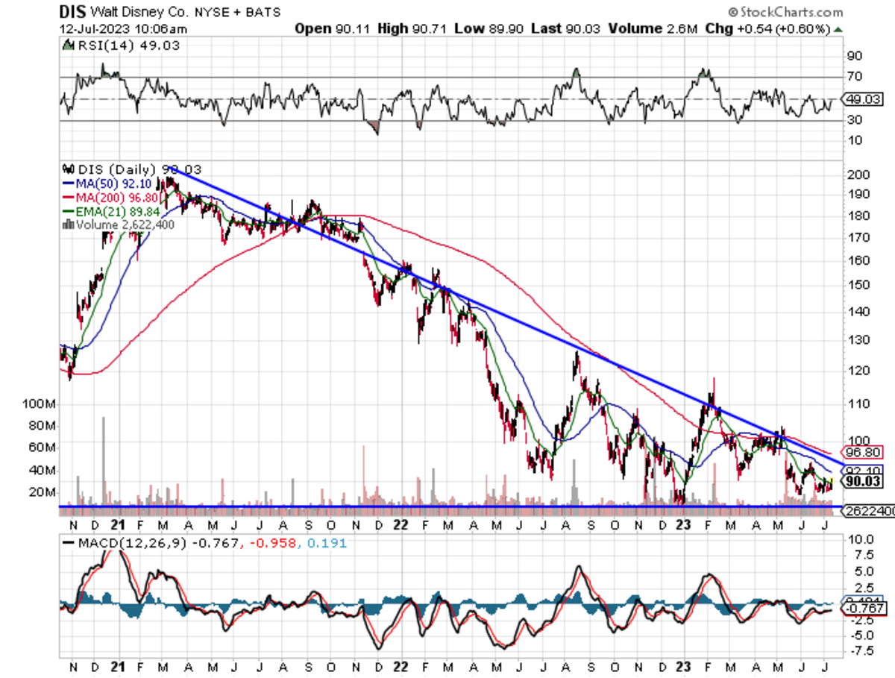Click the RSI(14) area legend icon
Screen dimensions: 895x678
(x=66, y=46)
